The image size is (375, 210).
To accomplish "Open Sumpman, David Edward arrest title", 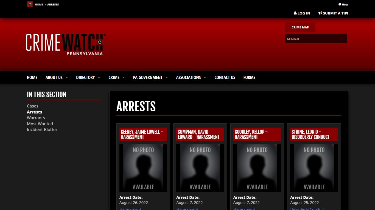I will point(200,134).
